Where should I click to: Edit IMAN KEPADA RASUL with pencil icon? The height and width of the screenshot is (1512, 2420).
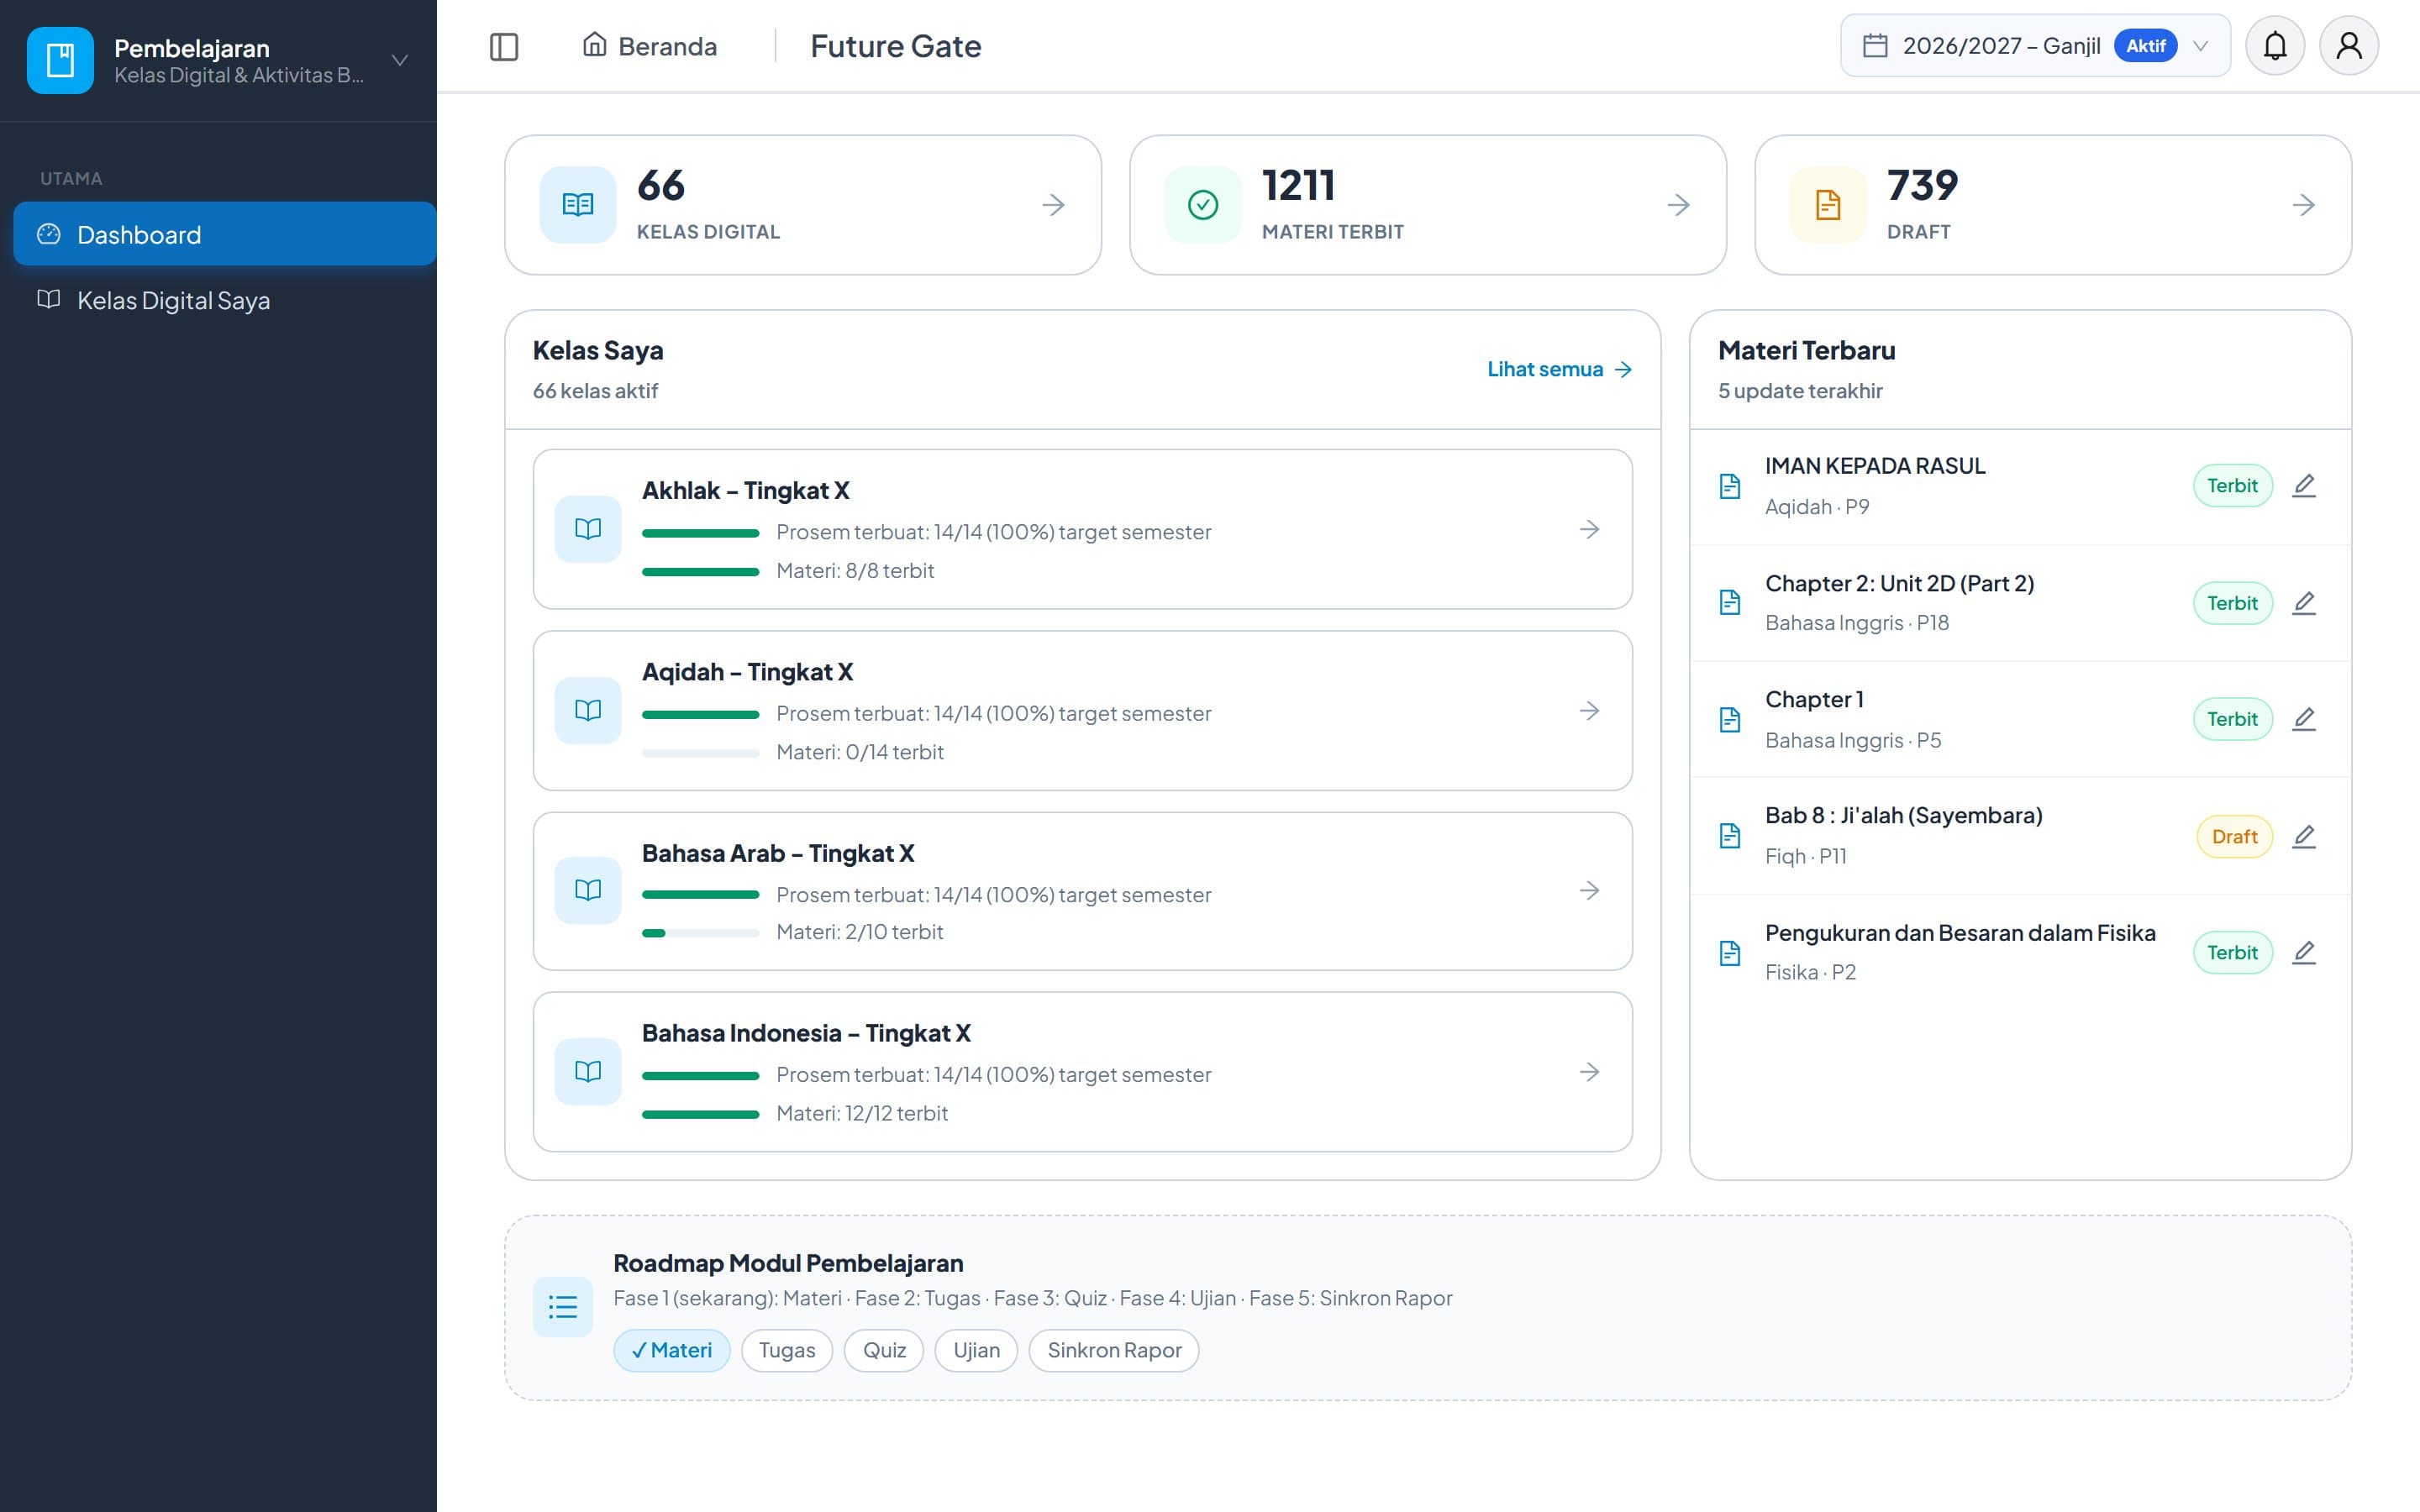(2304, 485)
